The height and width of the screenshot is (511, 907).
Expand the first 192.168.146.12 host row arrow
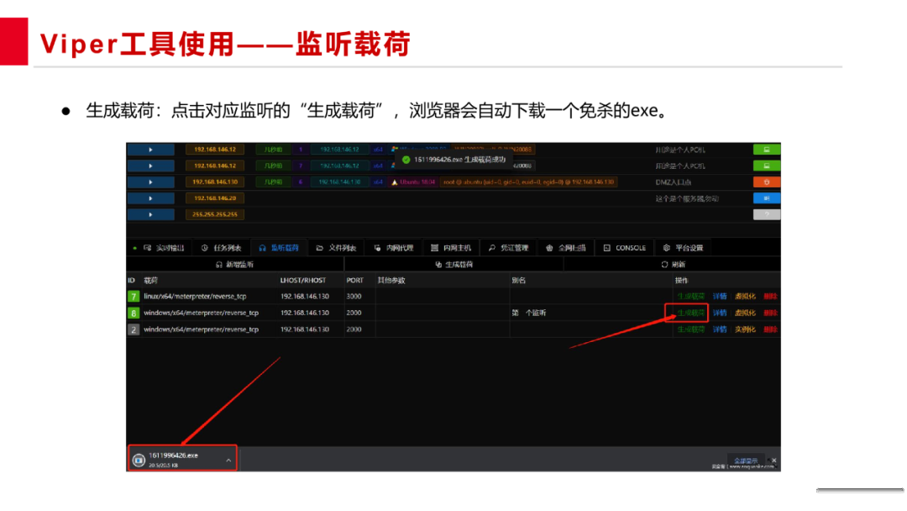[x=150, y=150]
